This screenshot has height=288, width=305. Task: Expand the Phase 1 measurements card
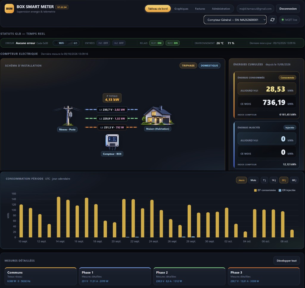pyautogui.click(x=115, y=276)
